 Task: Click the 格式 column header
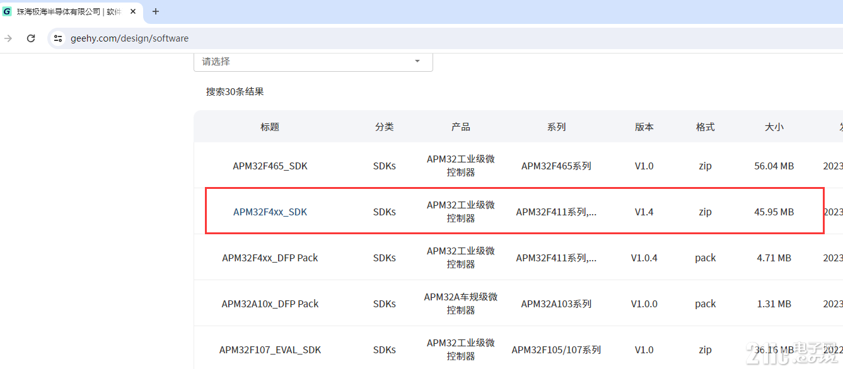[706, 127]
